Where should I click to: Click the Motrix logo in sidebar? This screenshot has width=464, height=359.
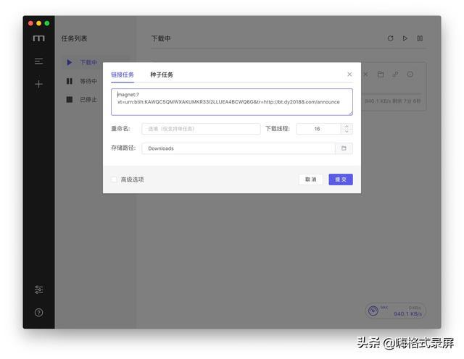pos(38,38)
